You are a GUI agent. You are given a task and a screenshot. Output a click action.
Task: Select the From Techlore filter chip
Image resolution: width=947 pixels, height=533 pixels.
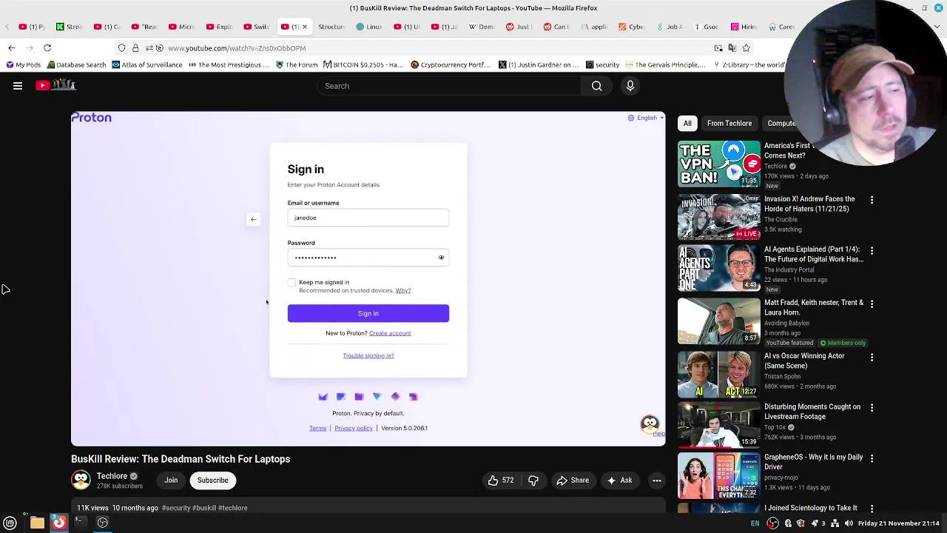(729, 124)
